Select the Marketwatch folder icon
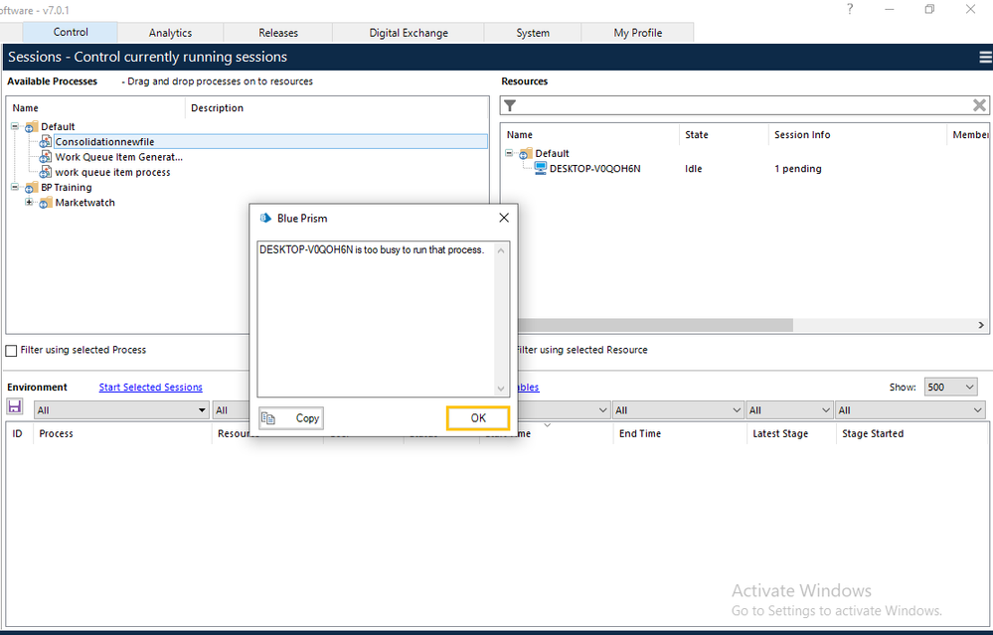Image resolution: width=993 pixels, height=635 pixels. tap(46, 203)
